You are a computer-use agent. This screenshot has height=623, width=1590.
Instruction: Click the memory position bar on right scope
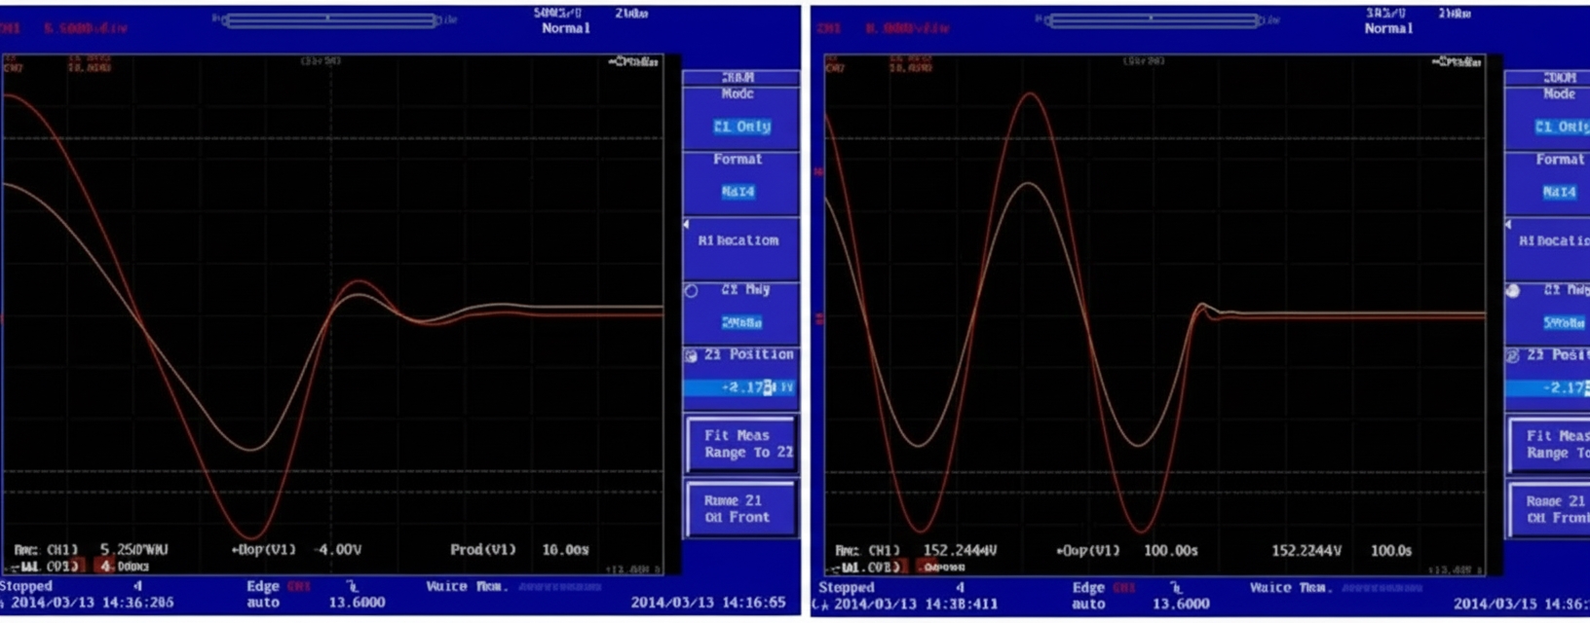click(1153, 19)
